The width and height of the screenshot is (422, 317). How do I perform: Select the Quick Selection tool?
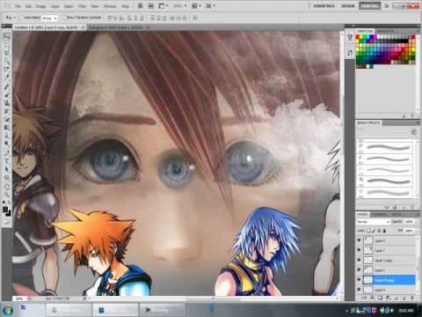tap(6, 61)
